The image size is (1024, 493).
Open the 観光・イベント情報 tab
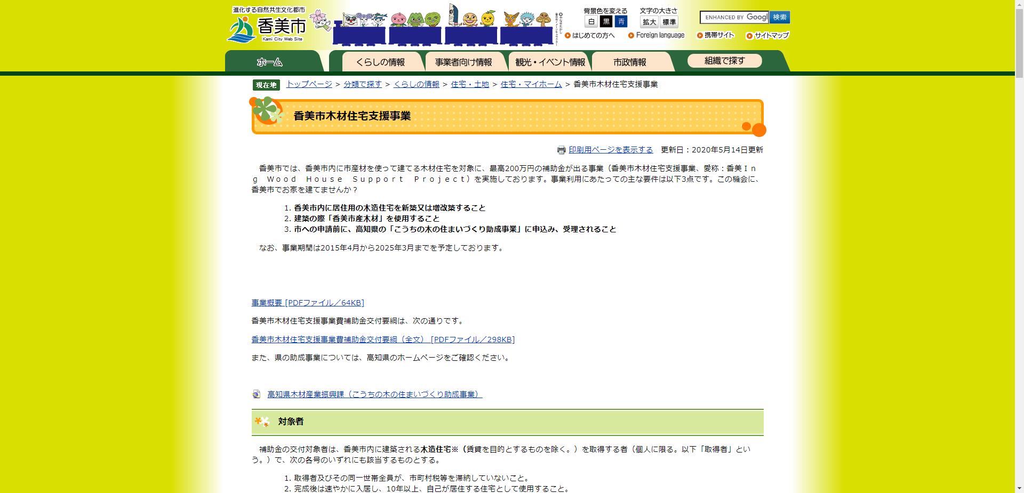(x=550, y=61)
